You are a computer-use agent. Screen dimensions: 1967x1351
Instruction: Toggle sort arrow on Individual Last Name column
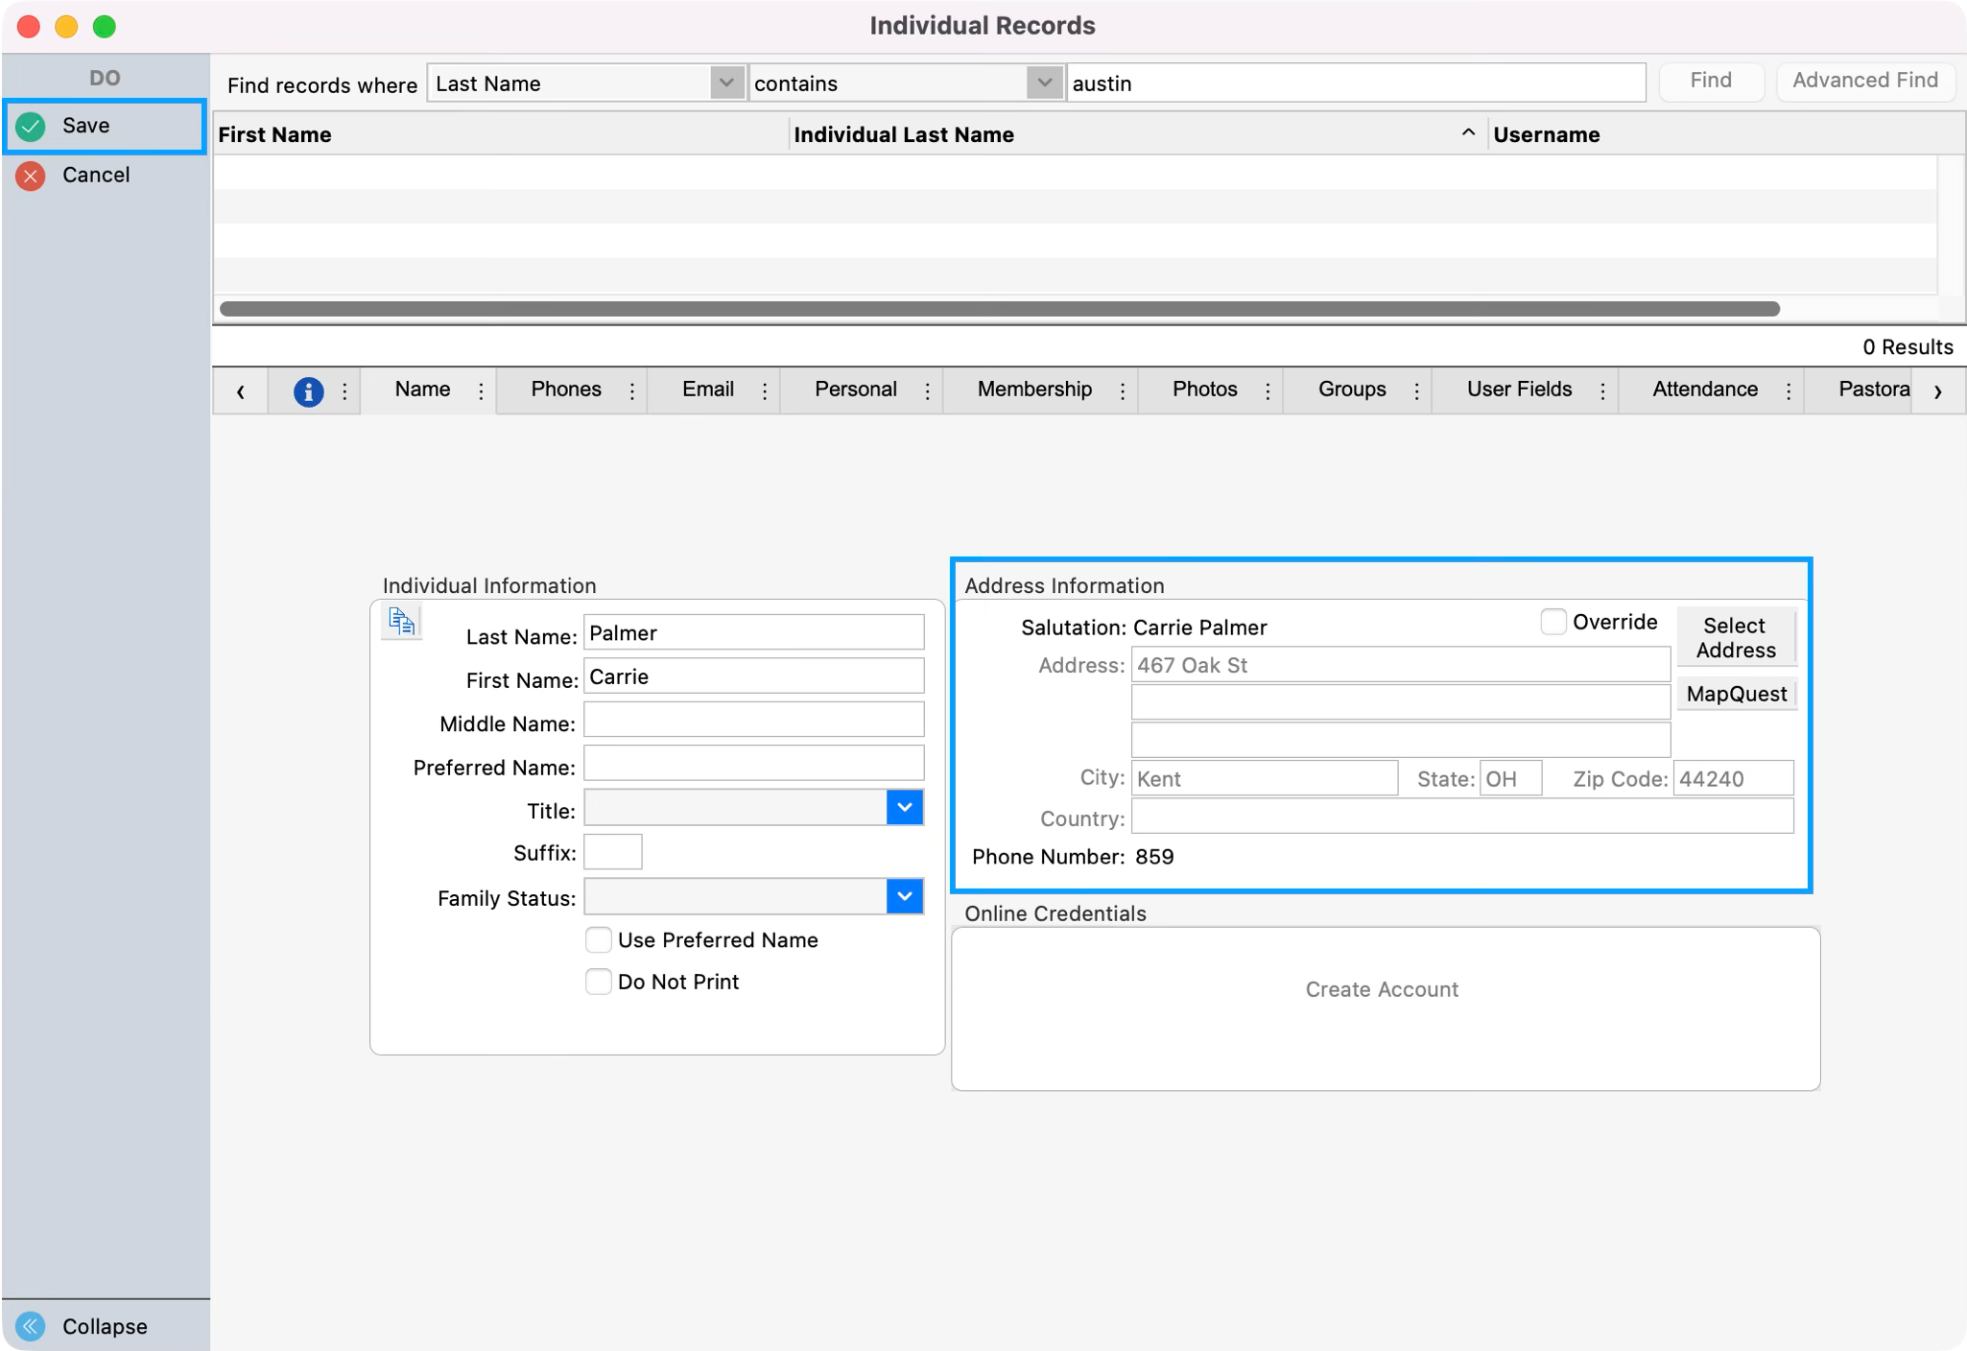1467,133
